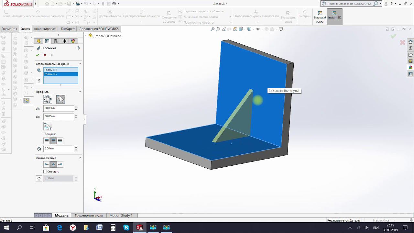The height and width of the screenshot is (233, 414).
Task: Expand the SOLIDWORKS main menu arrow
Action: (x=36, y=4)
